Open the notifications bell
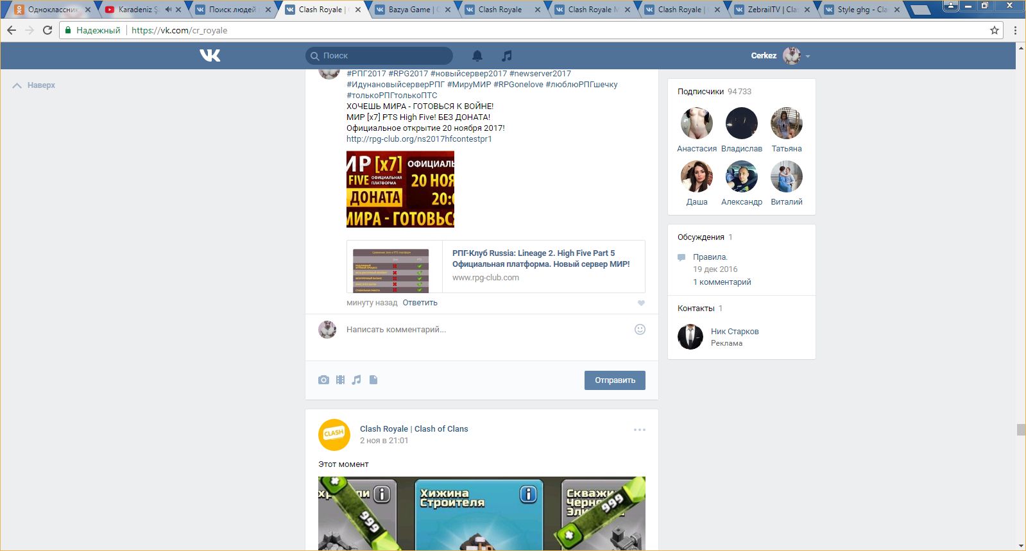Viewport: 1026px width, 551px height. click(x=477, y=56)
